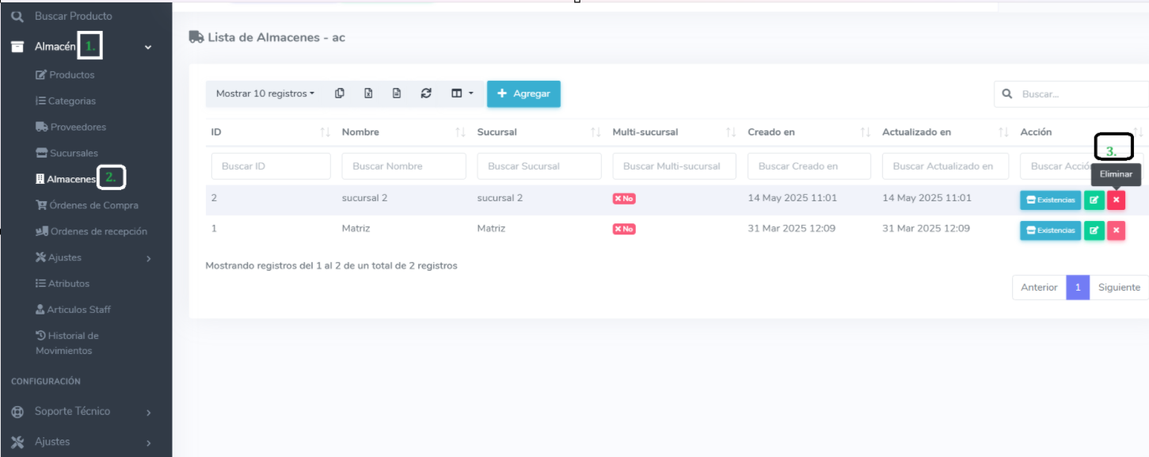This screenshot has height=457, width=1149.
Task: Sort by Multi-sucursal column
Action: [675, 132]
